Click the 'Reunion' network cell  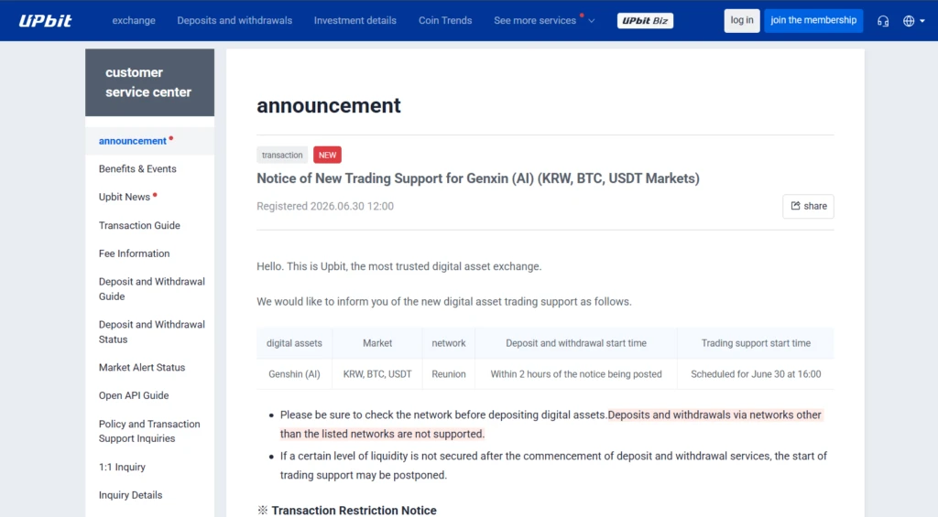(x=449, y=374)
